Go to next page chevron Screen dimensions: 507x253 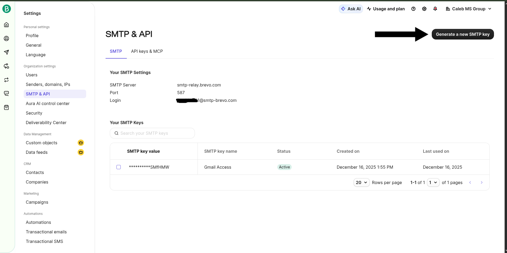(x=482, y=182)
